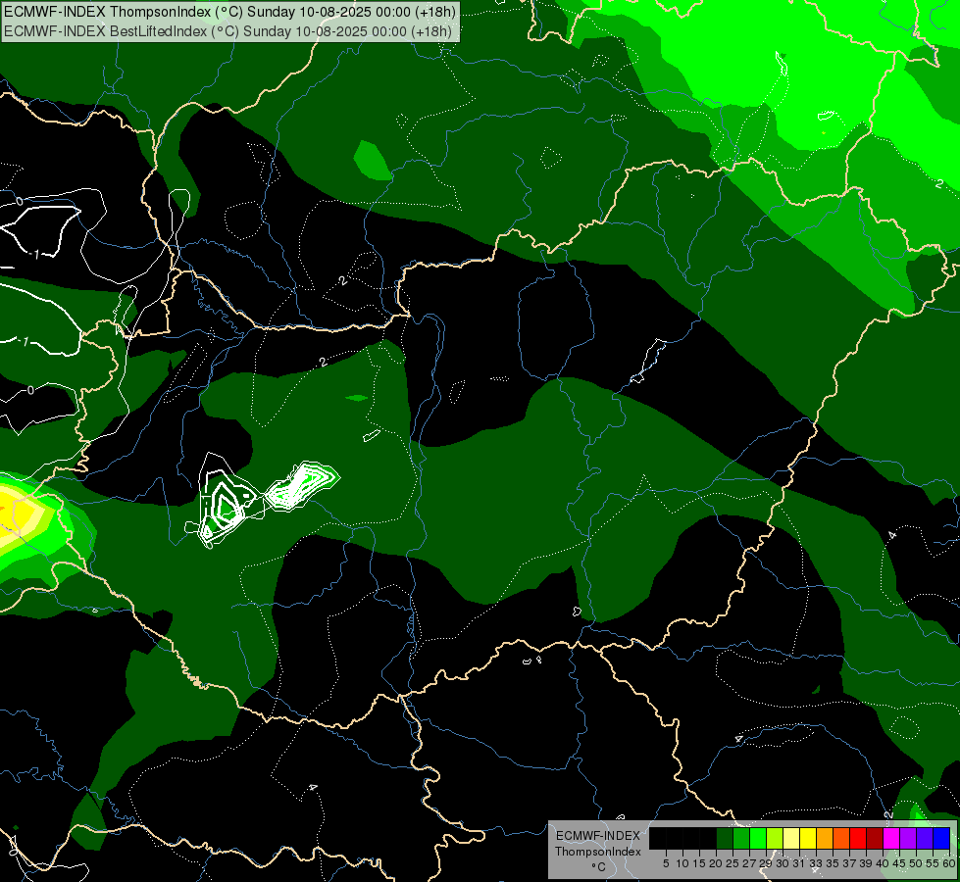Click the legend title ECMWF-INDEX ThompsonIndex °C
This screenshot has height=882, width=960.
[598, 851]
